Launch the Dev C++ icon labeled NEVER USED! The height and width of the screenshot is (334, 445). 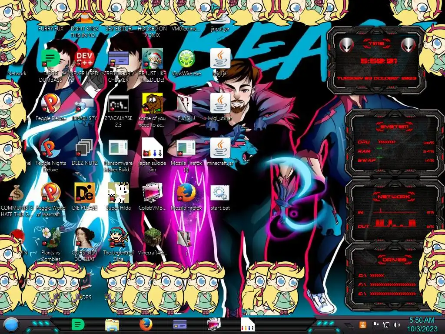tap(85, 59)
